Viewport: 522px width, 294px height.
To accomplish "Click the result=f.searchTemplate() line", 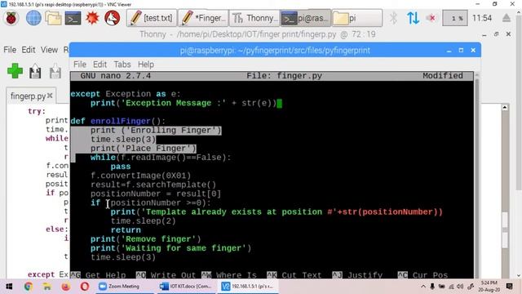I will point(153,185).
